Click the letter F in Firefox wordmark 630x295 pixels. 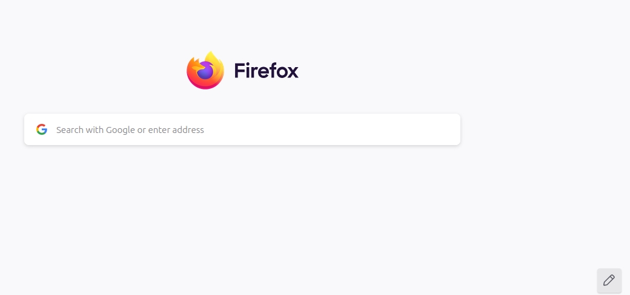pos(239,71)
